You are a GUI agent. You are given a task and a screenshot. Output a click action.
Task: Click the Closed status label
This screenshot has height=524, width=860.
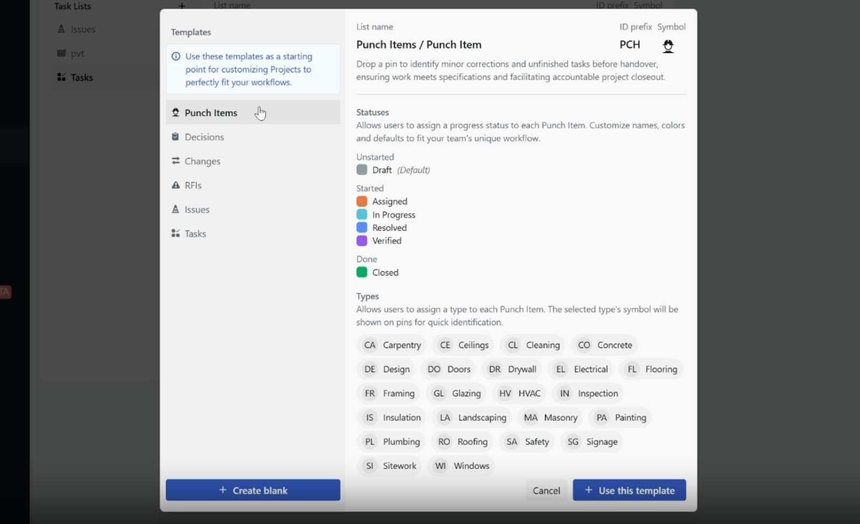[385, 272]
